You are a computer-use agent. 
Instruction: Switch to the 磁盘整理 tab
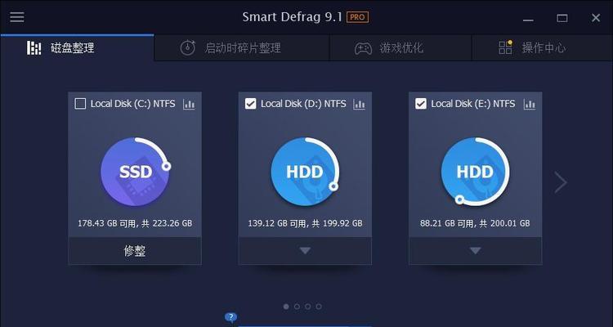[77, 47]
